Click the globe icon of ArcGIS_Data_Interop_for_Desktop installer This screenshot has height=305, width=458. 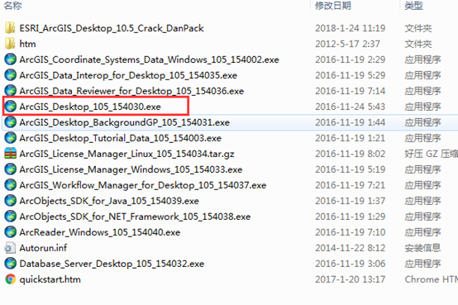pos(11,75)
